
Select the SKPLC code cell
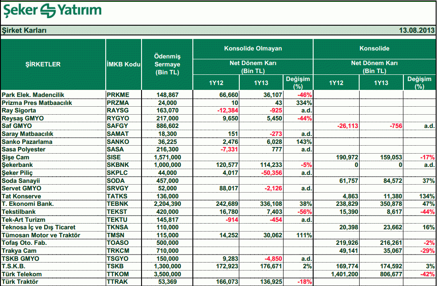(117, 173)
